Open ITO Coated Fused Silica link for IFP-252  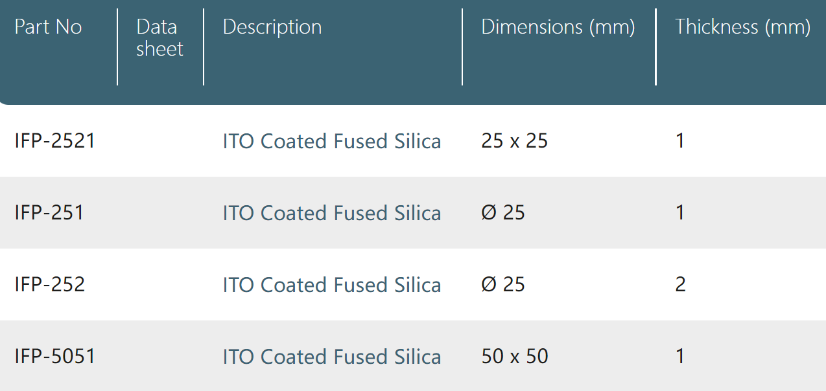click(332, 285)
